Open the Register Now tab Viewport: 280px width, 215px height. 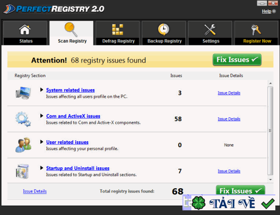coord(256,33)
